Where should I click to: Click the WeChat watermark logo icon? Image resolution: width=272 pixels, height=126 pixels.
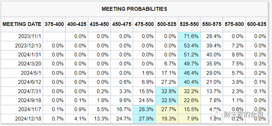216,114
